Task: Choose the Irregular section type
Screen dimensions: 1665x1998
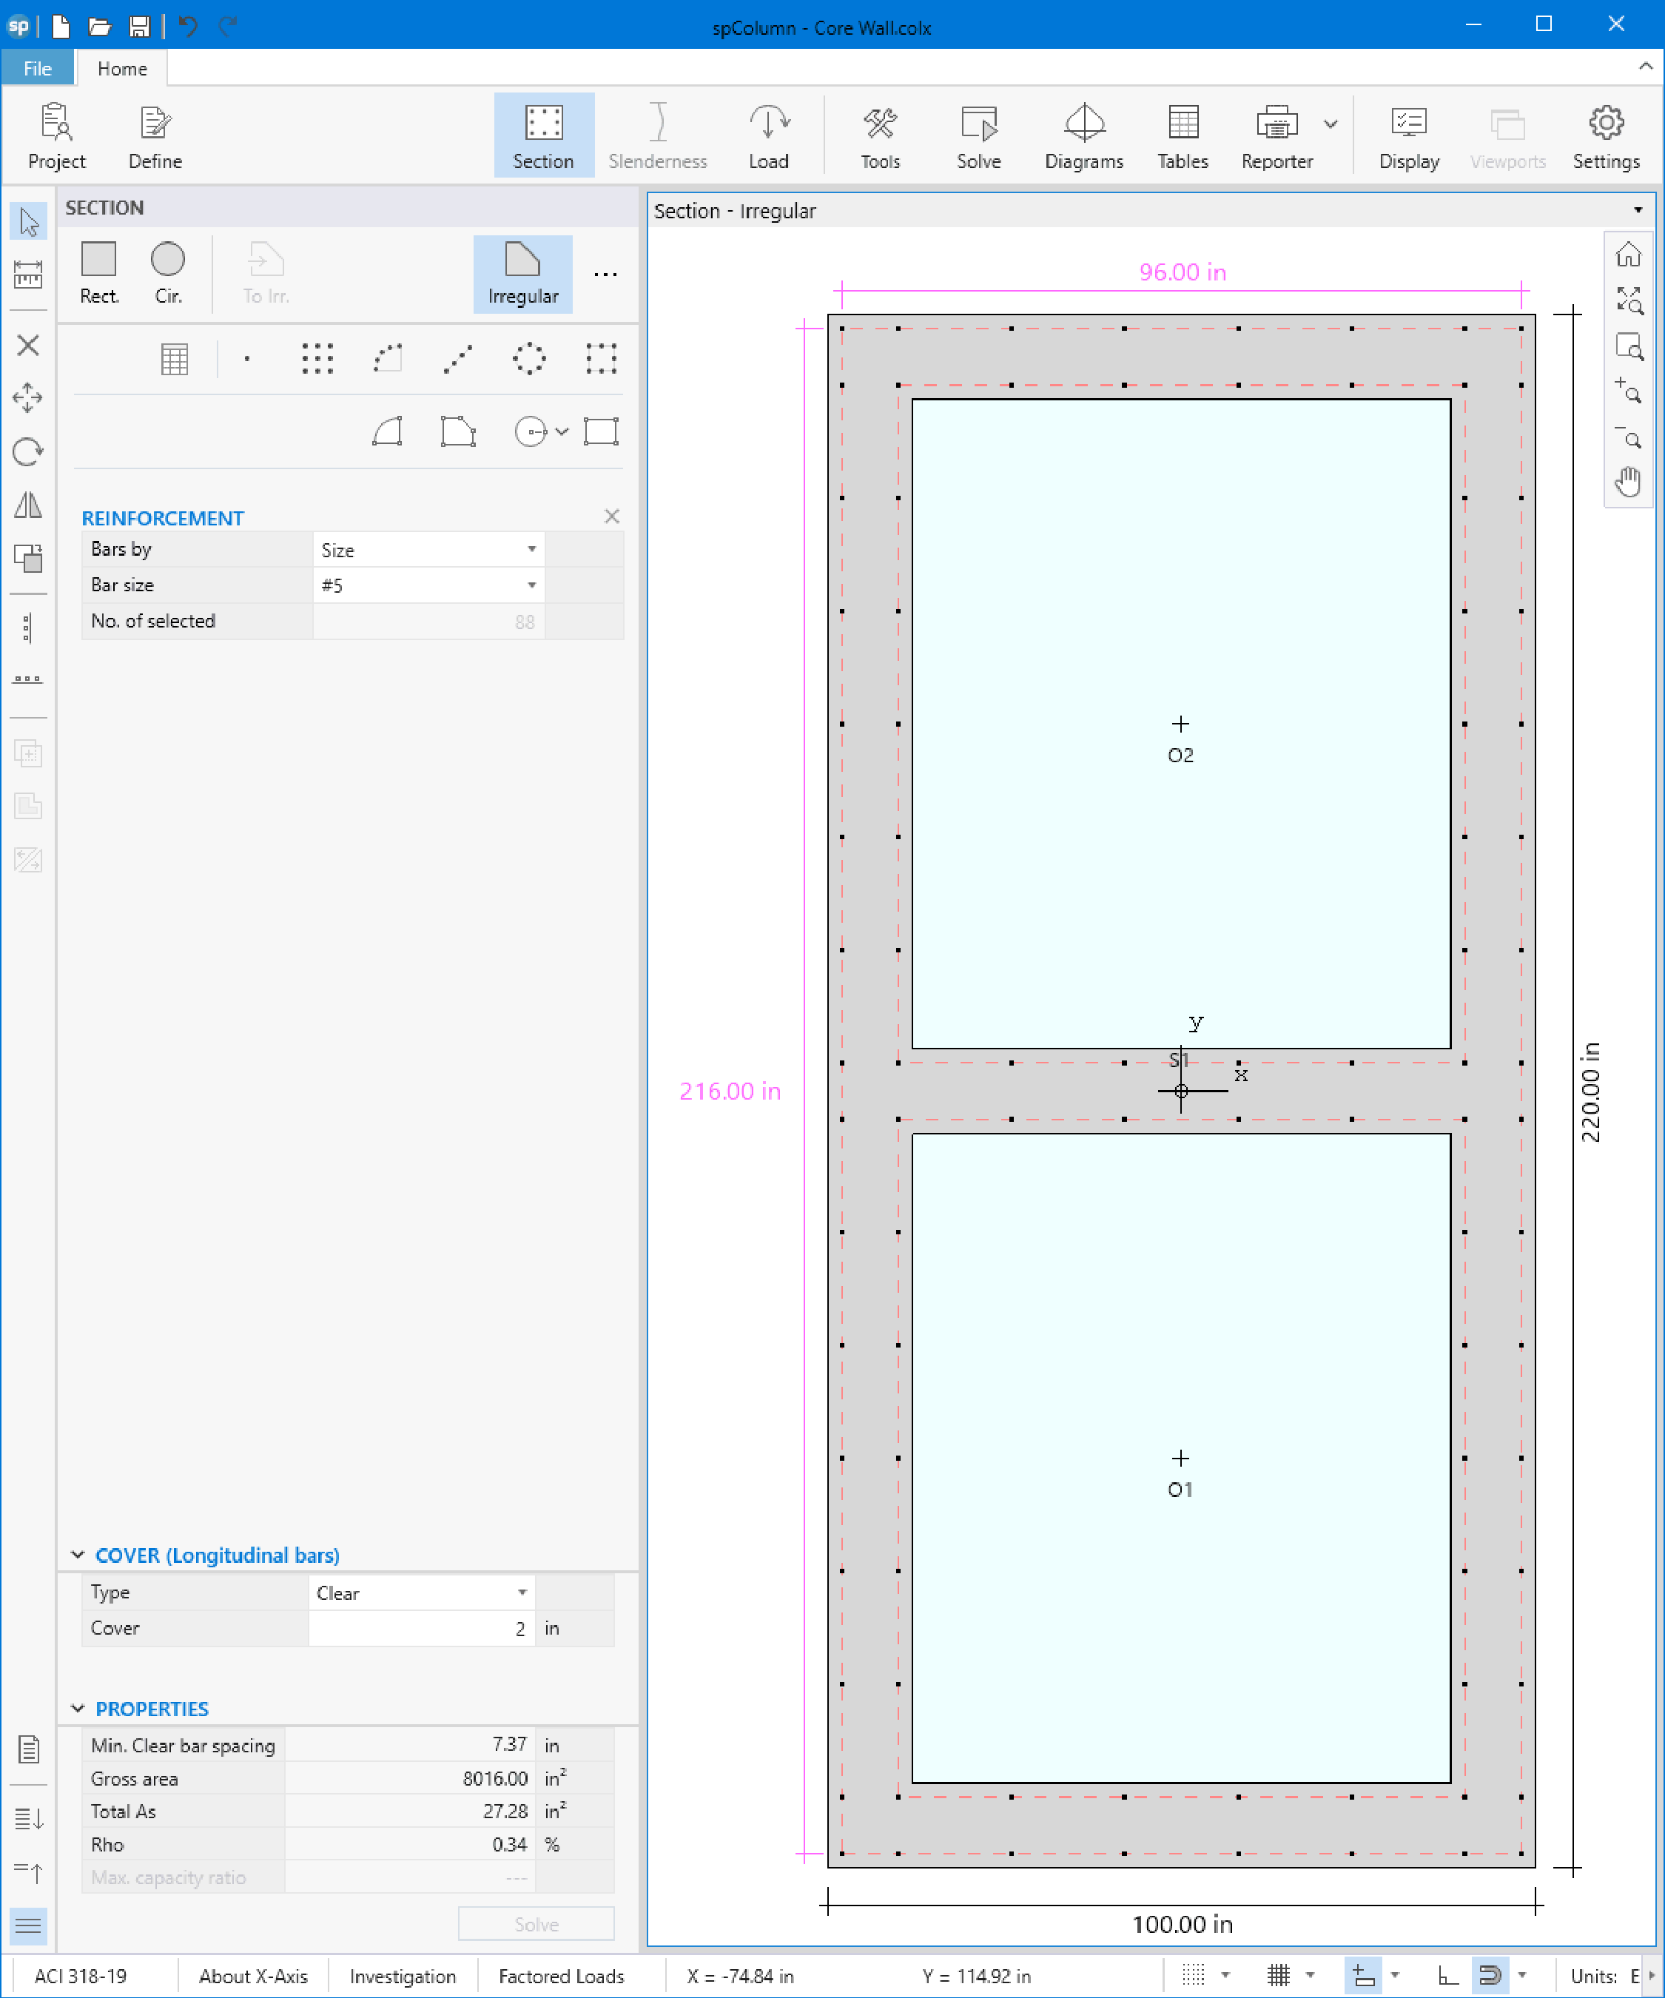Action: [x=522, y=273]
